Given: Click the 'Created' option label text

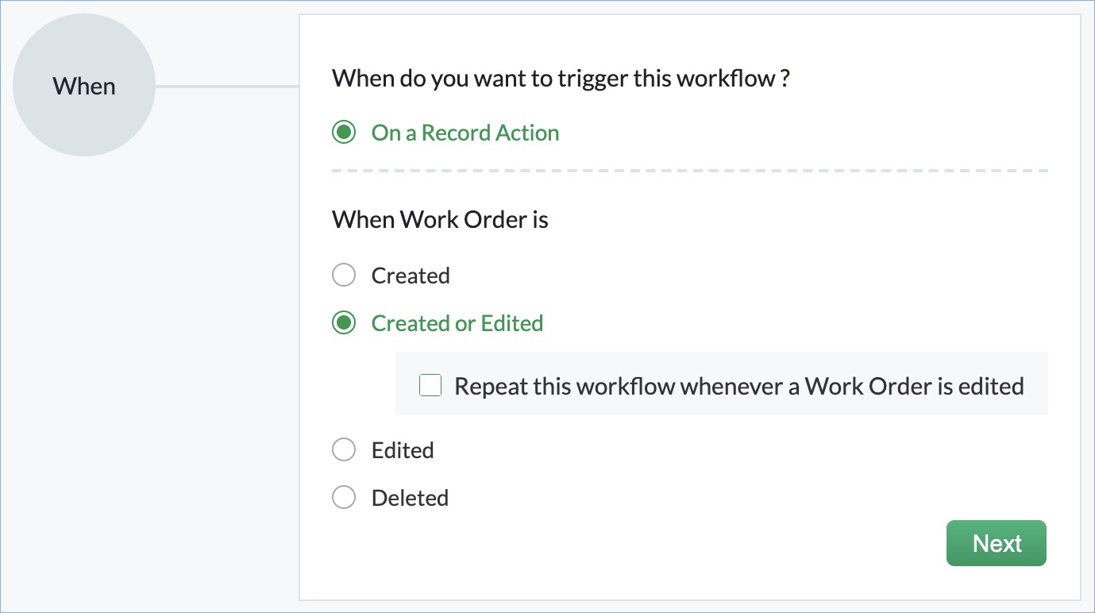Looking at the screenshot, I should (411, 276).
